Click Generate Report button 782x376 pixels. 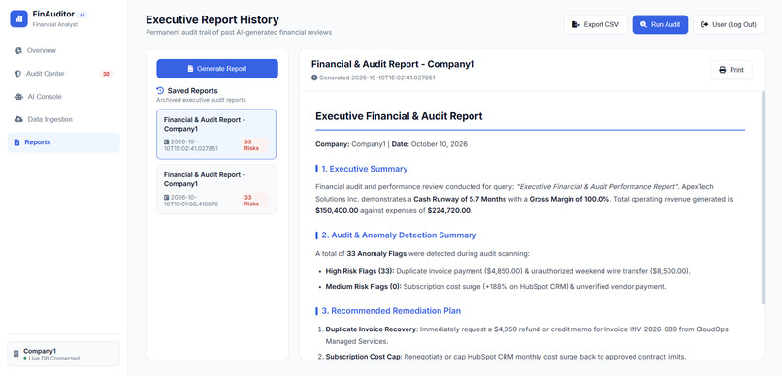217,69
